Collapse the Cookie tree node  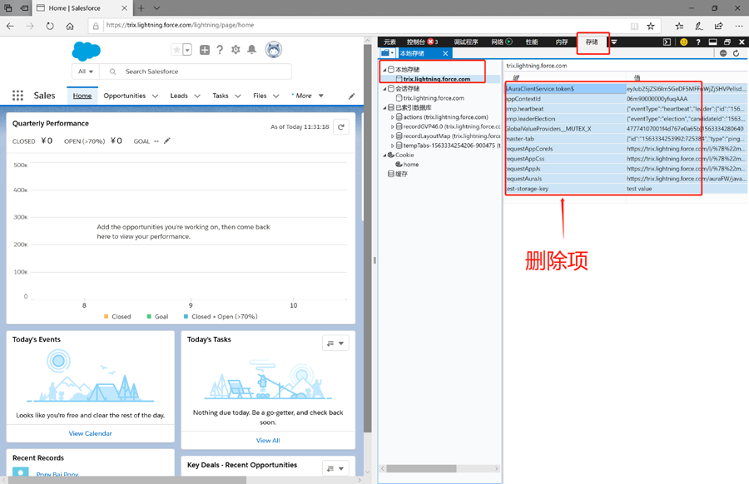[384, 156]
